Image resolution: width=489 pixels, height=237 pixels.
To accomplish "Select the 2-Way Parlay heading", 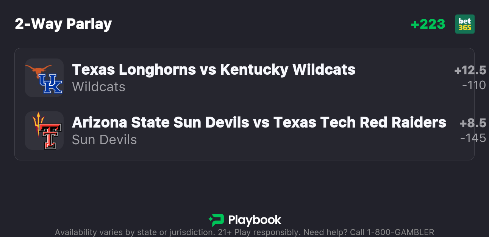I will tap(63, 24).
